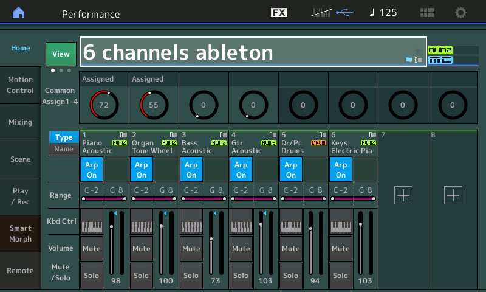Add a part in slot 8

point(453,195)
